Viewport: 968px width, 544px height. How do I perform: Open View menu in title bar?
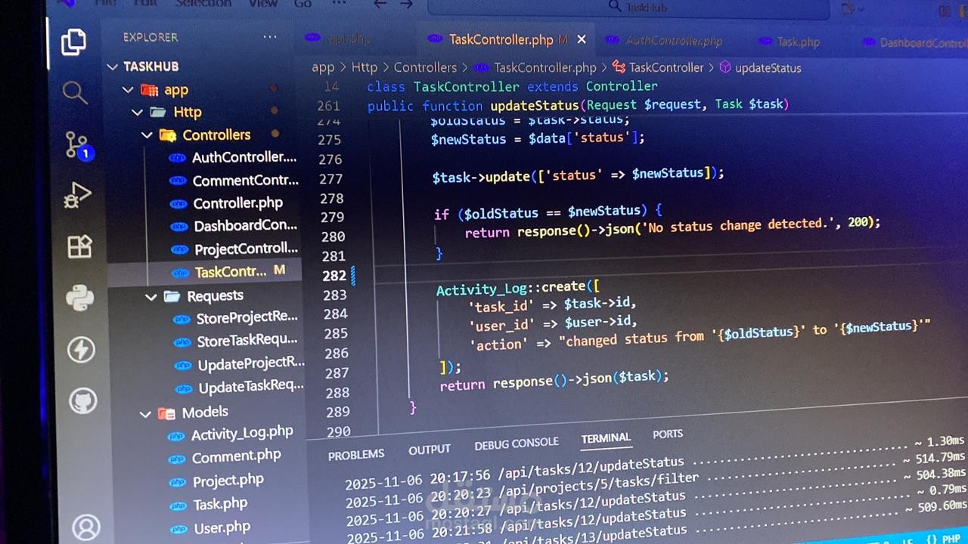pos(263,4)
